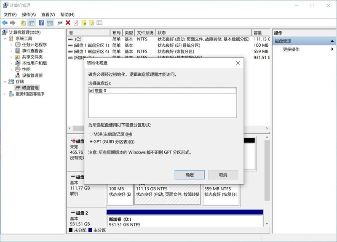Toggle the Show/Hide Console Tree icon
337x242 pixels.
coord(32,23)
